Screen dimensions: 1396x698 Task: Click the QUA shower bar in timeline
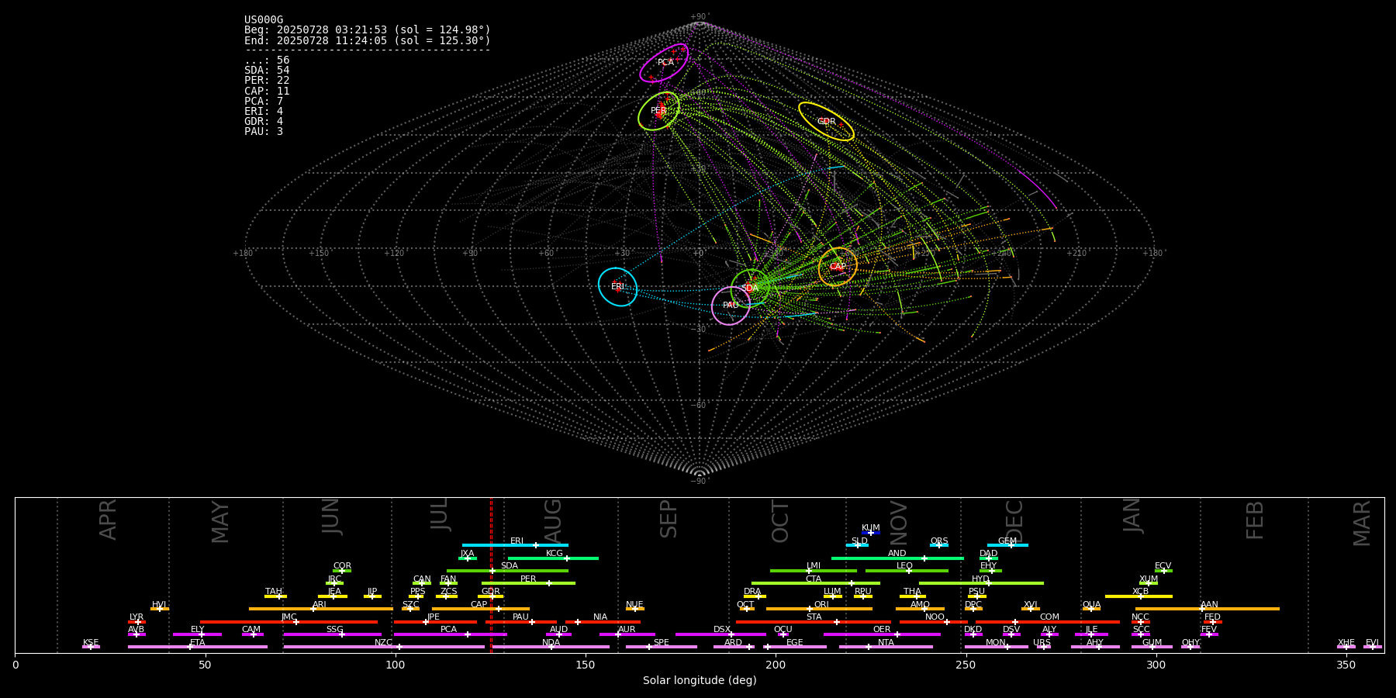pyautogui.click(x=1091, y=609)
